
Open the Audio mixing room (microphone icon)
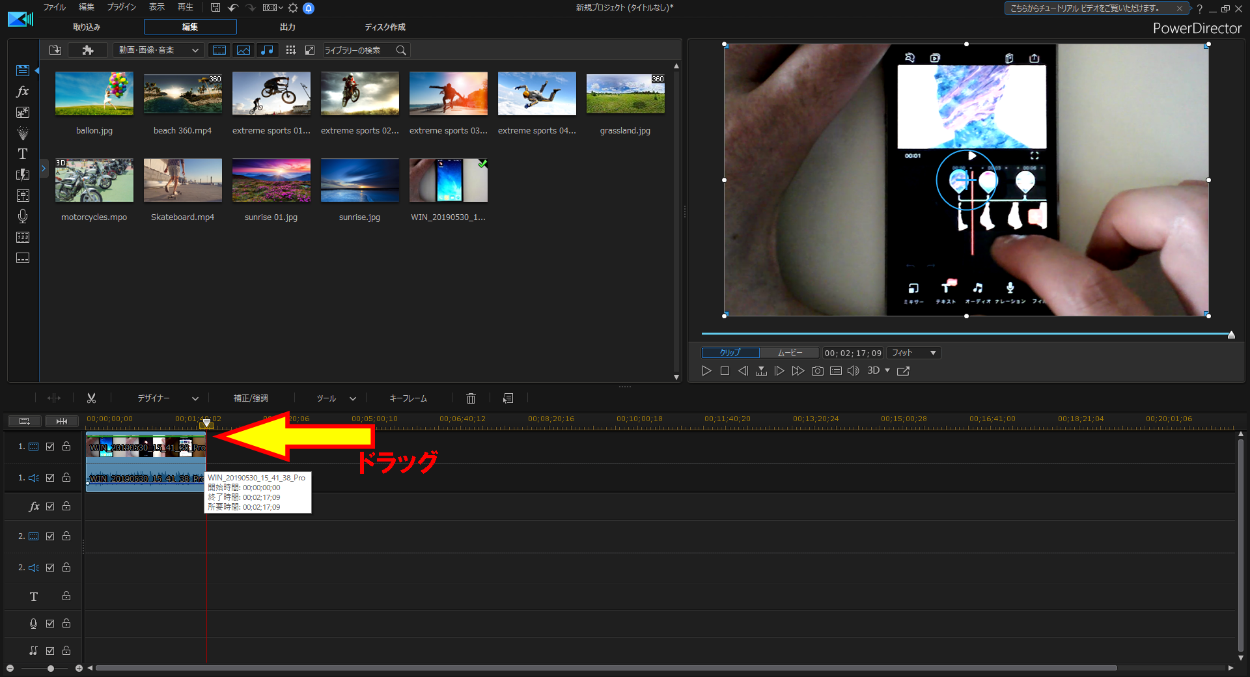[x=22, y=216]
